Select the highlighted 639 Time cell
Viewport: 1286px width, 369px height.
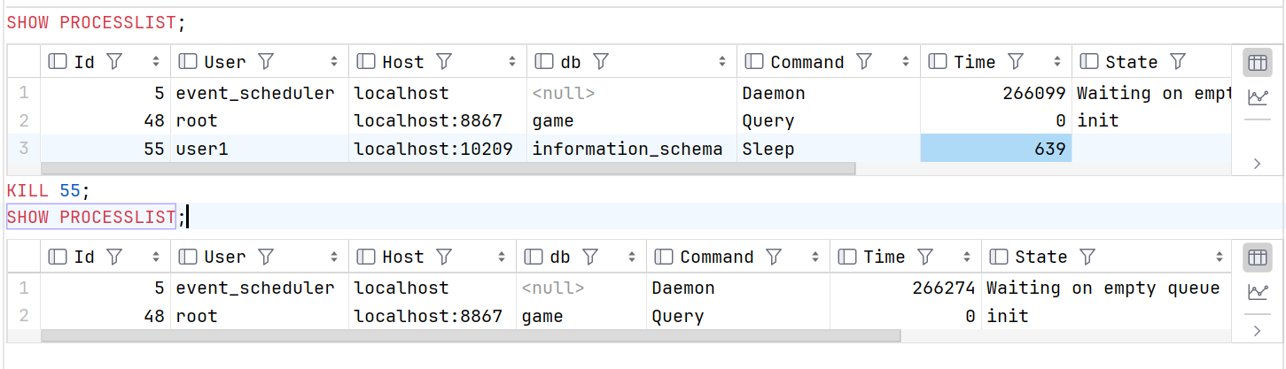[x=996, y=149]
